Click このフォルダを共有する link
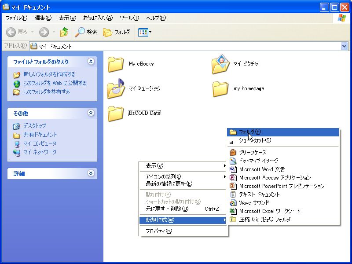The width and height of the screenshot is (352, 264). [47, 92]
